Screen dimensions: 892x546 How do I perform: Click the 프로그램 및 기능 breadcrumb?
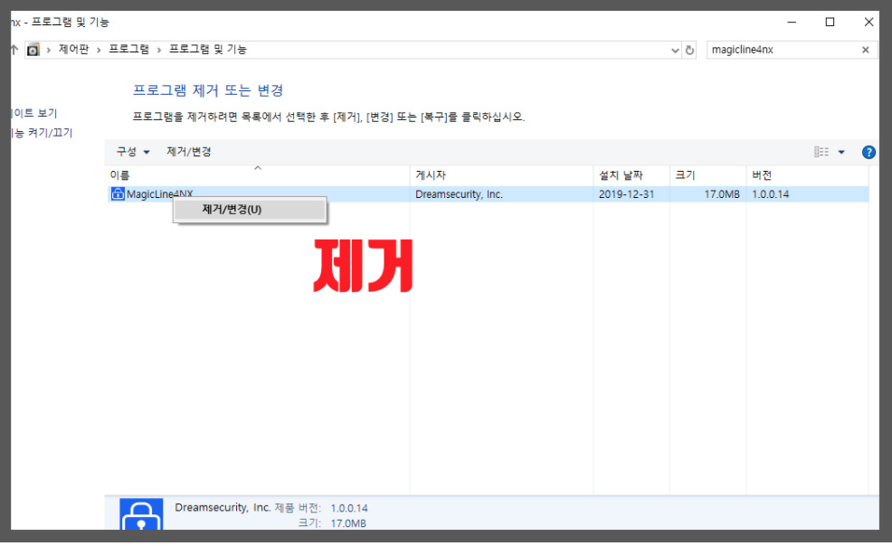click(208, 50)
